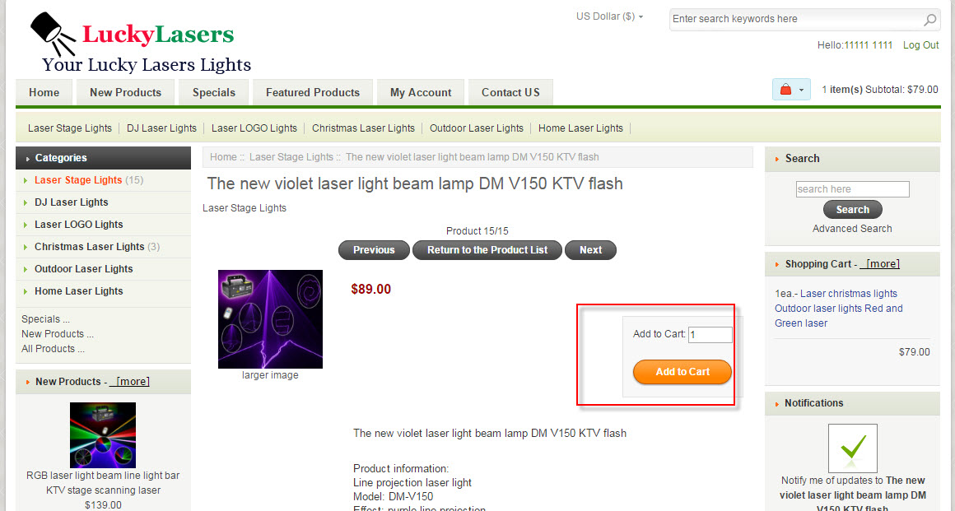Viewport: 955px width, 511px height.
Task: Open the 'larger image' link
Action: [x=270, y=375]
